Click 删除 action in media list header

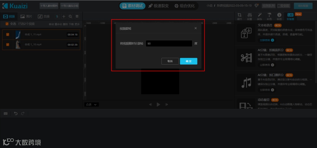click(x=65, y=24)
